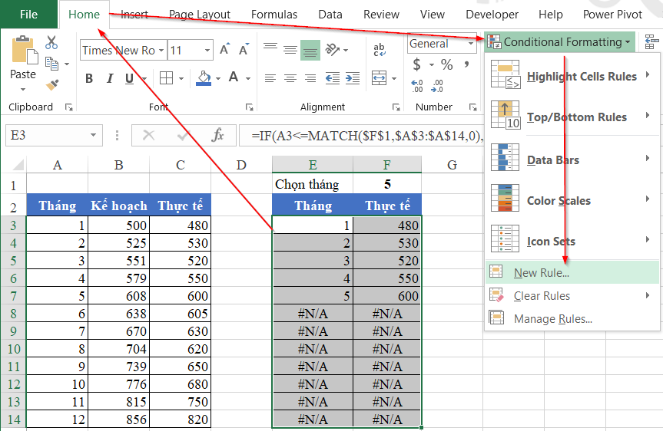Align text to middle

point(290,51)
